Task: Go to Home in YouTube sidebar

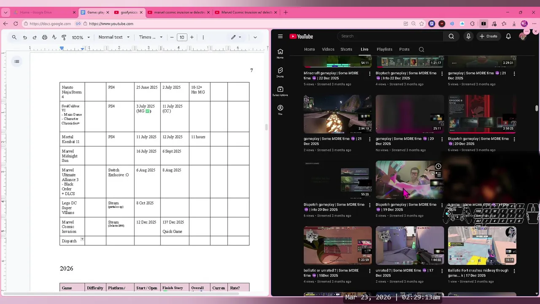Action: coord(280,54)
